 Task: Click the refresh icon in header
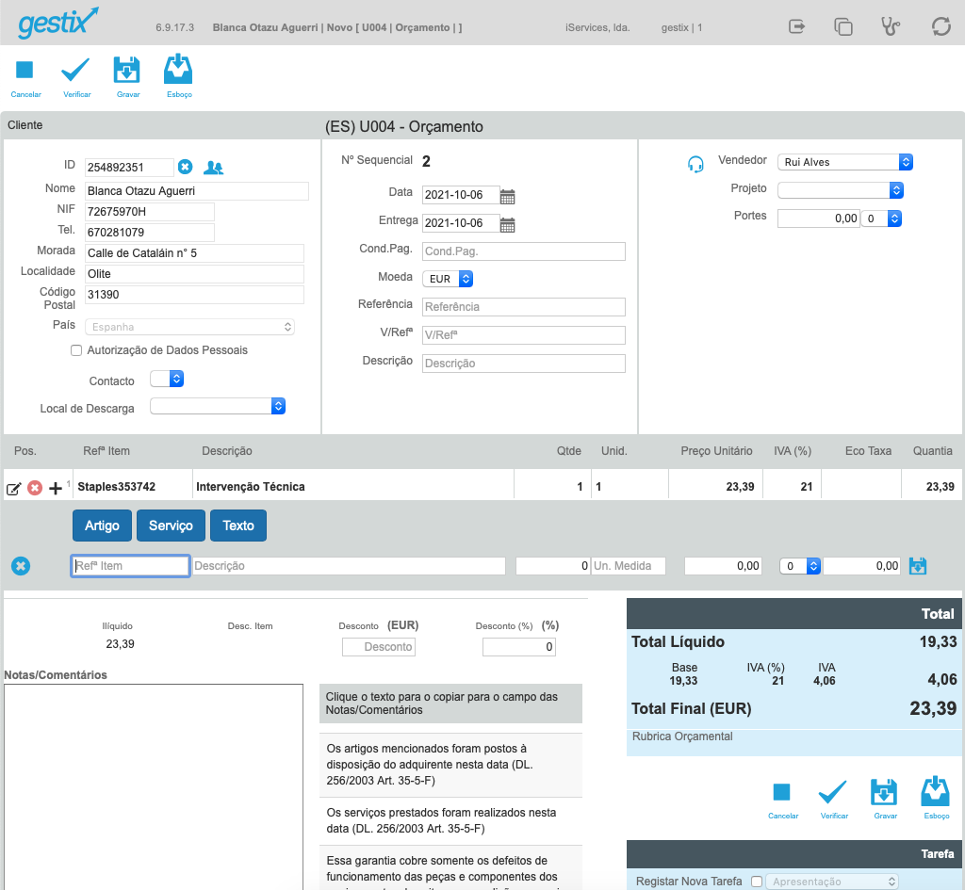point(941,26)
